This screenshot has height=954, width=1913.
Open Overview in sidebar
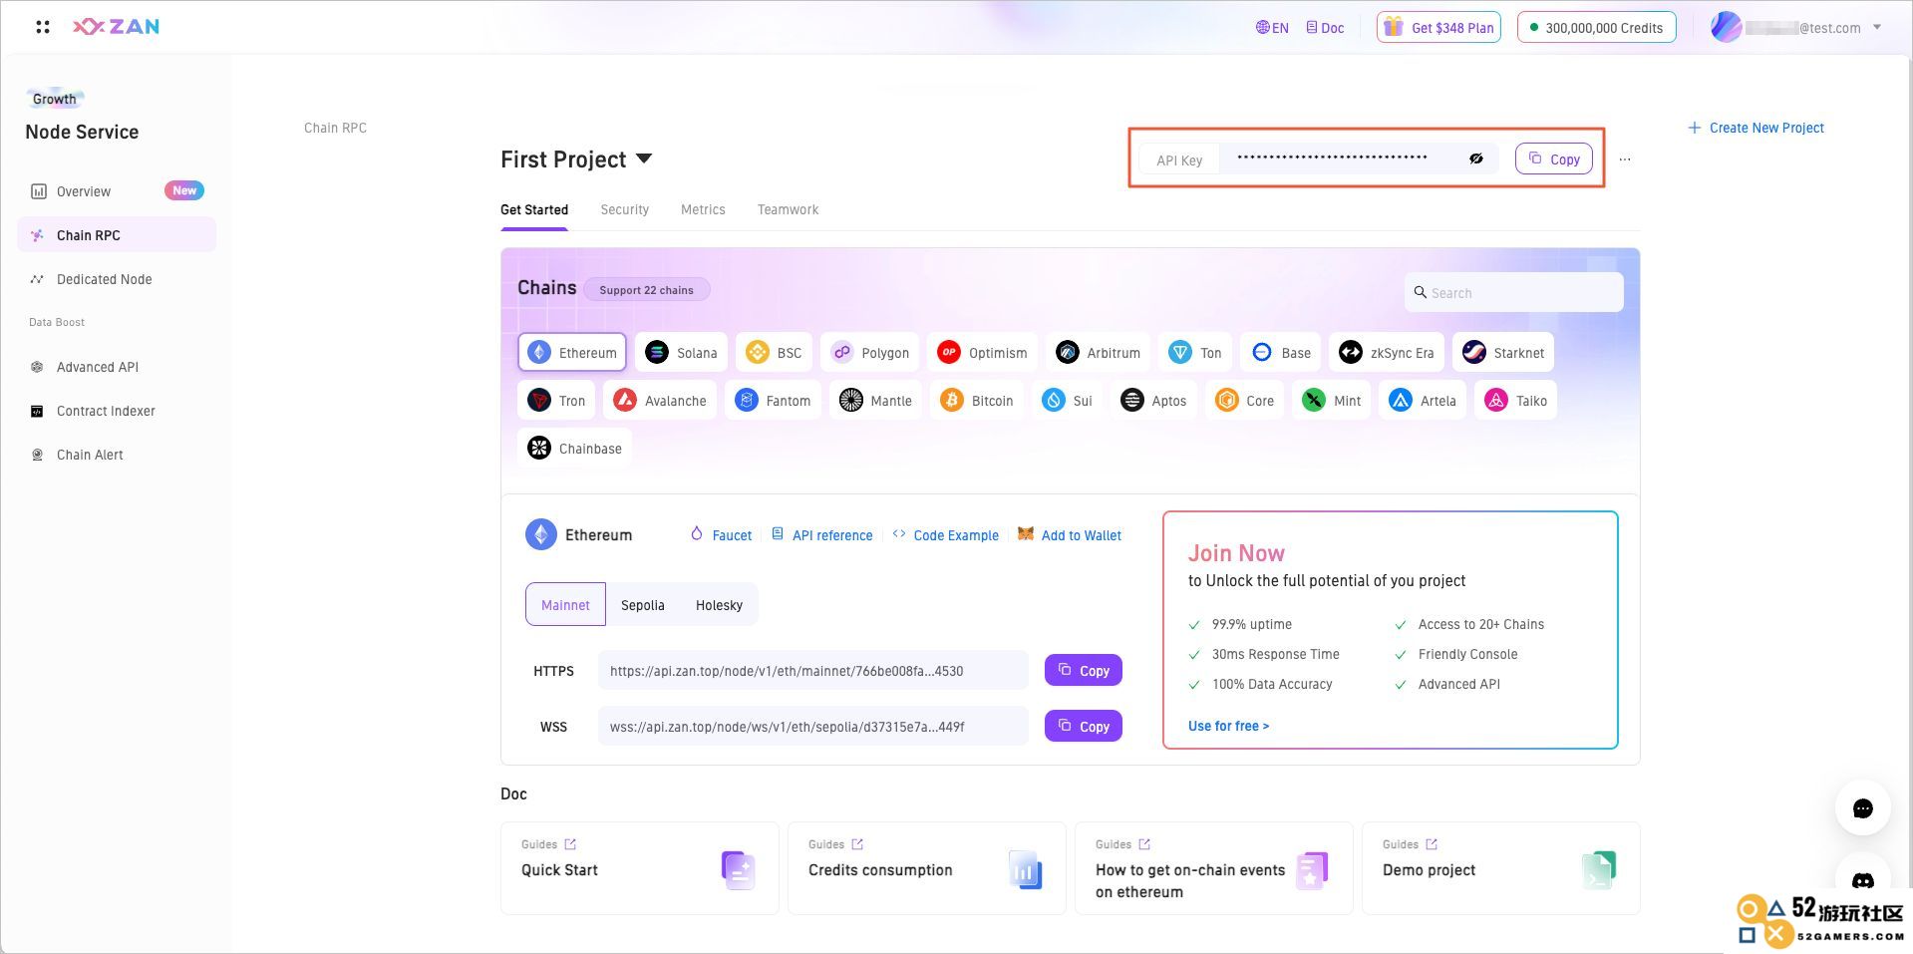[x=117, y=191]
